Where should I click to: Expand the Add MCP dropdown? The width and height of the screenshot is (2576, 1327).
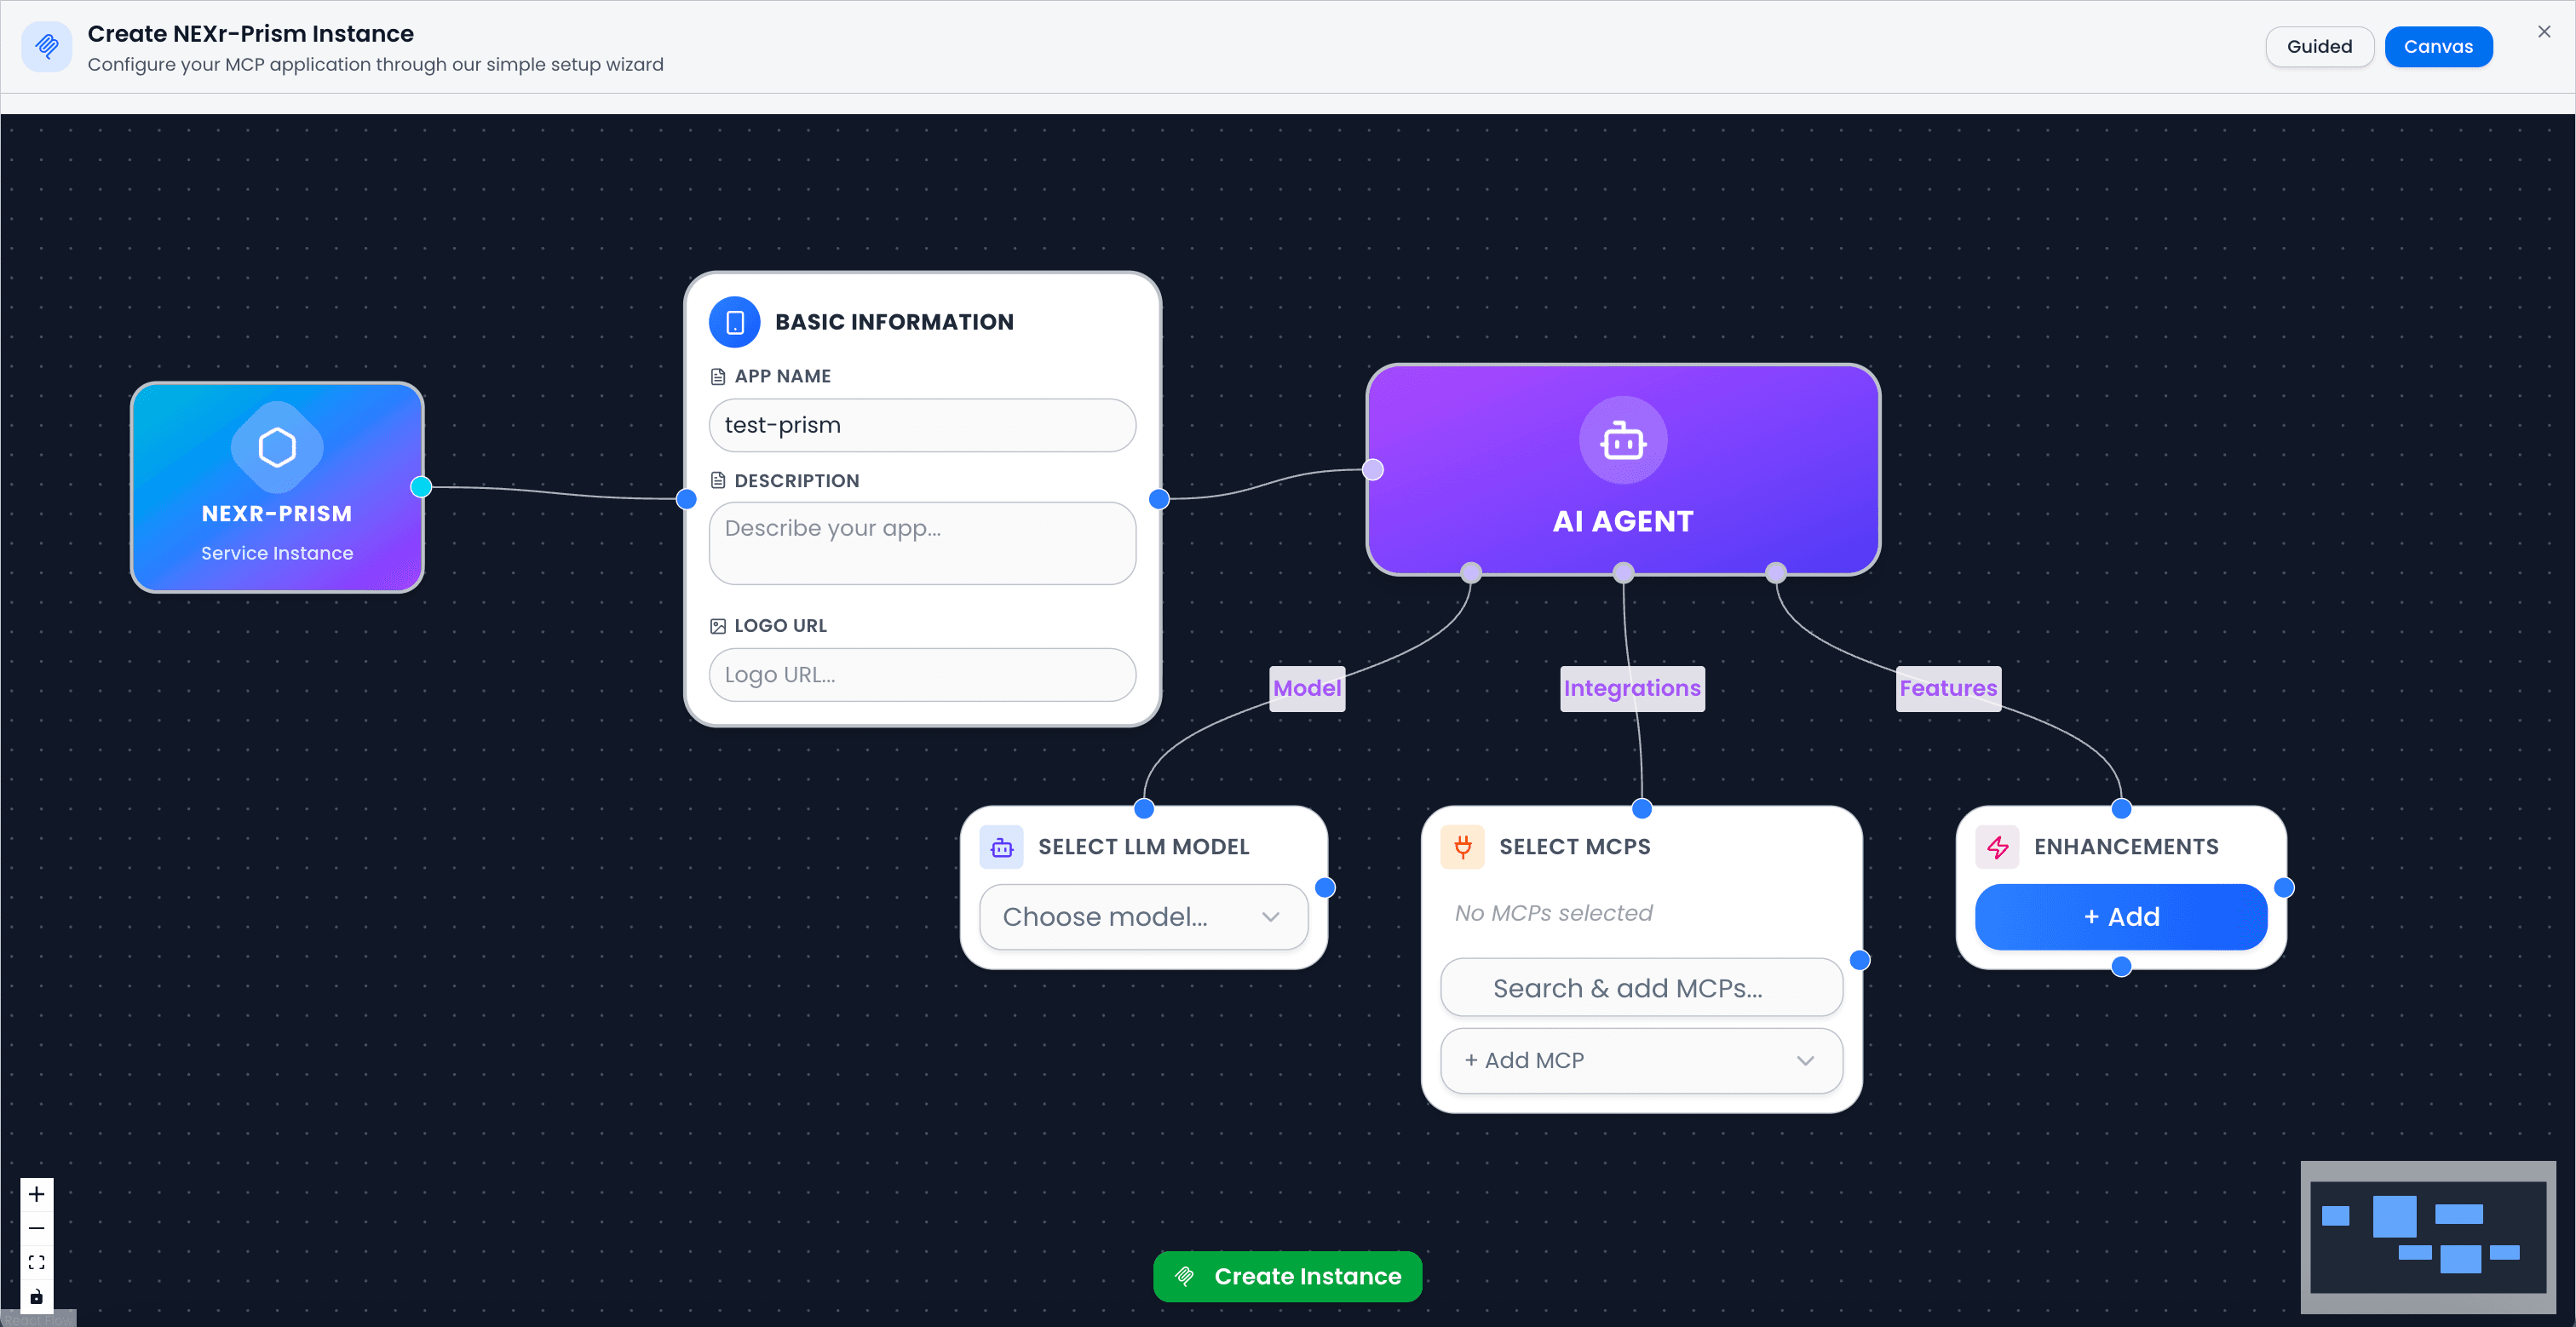tap(1640, 1060)
